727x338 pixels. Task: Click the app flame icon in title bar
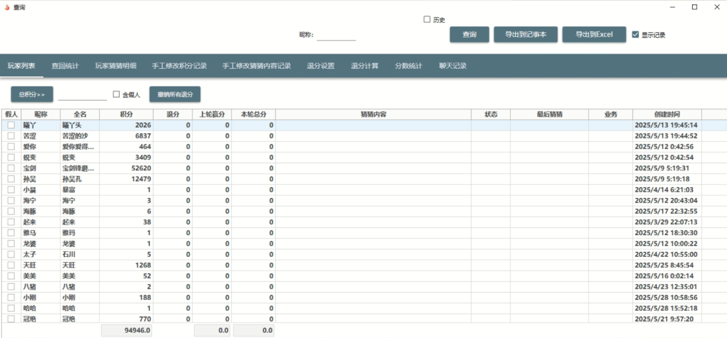(x=7, y=7)
